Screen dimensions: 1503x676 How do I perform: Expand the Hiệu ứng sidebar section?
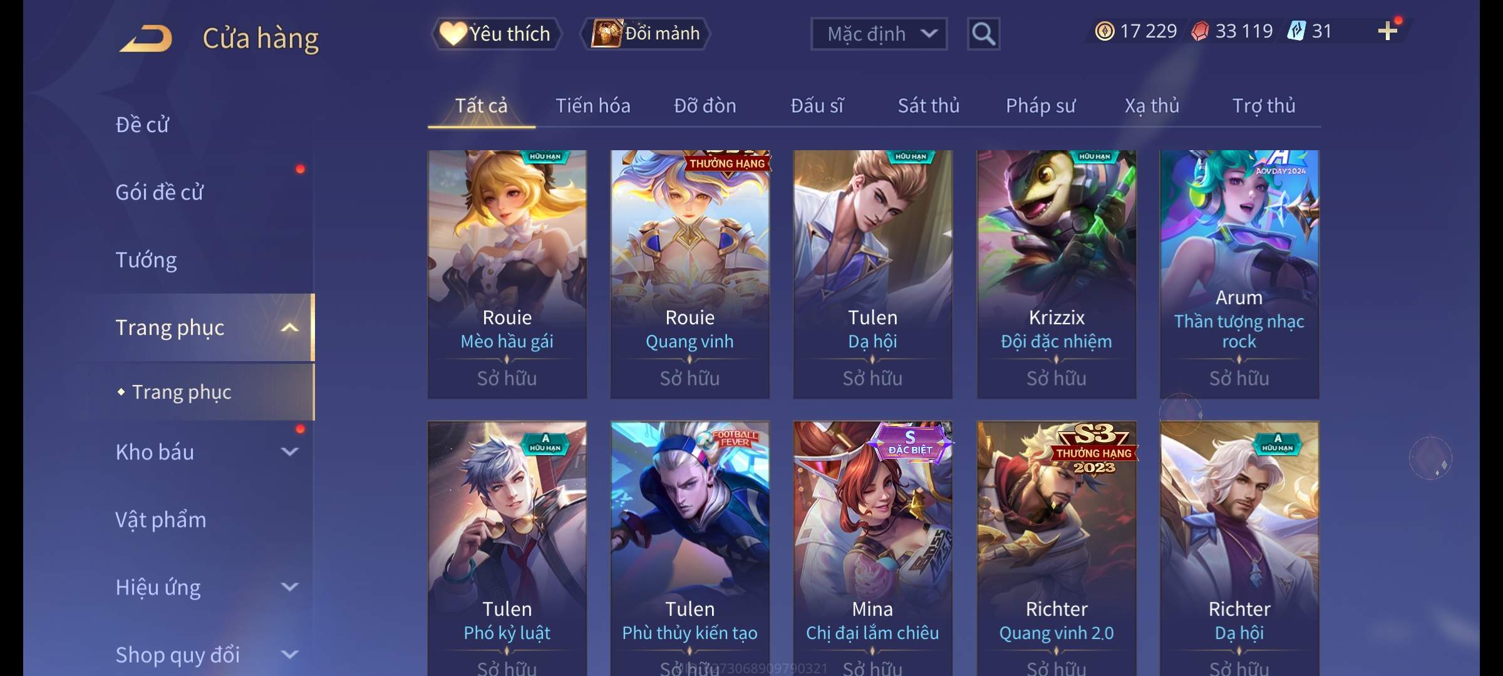(290, 587)
